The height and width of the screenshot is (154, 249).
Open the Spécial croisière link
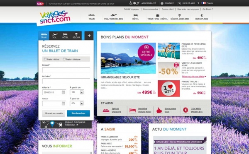click(x=116, y=110)
